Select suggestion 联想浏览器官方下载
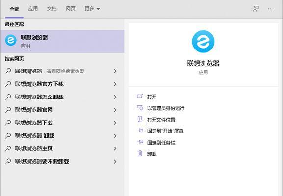This screenshot has height=196, width=283. 62,84
